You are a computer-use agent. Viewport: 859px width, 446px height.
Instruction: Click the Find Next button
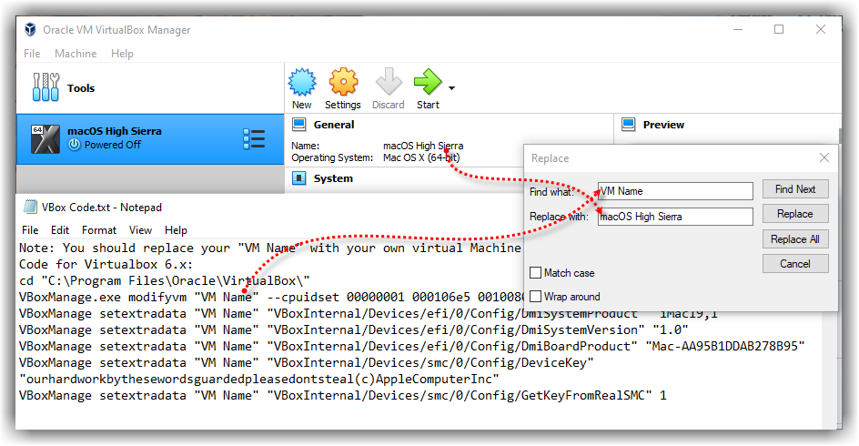[x=795, y=189]
